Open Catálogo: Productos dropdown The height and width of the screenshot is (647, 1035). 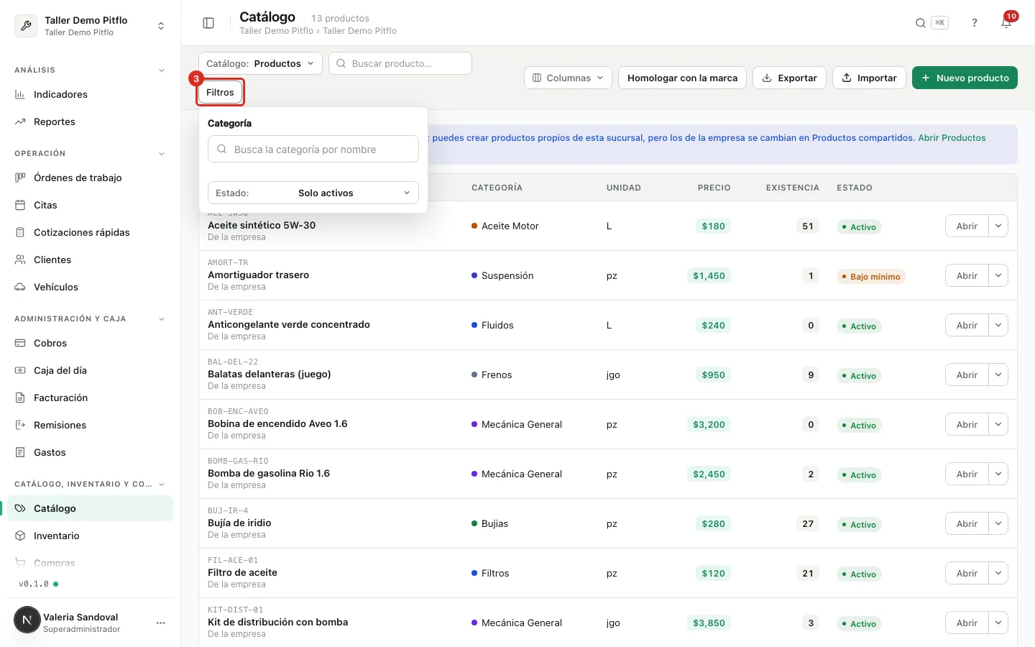(x=260, y=63)
